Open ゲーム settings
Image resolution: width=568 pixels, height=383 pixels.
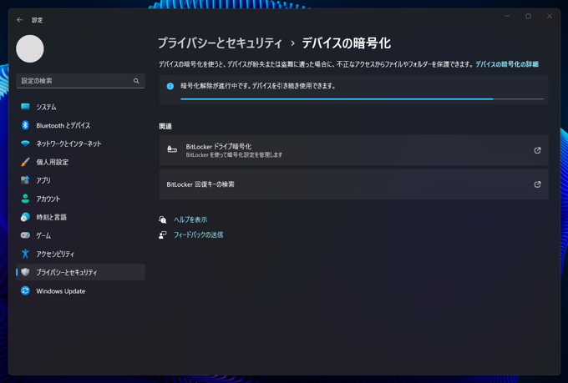pyautogui.click(x=80, y=235)
